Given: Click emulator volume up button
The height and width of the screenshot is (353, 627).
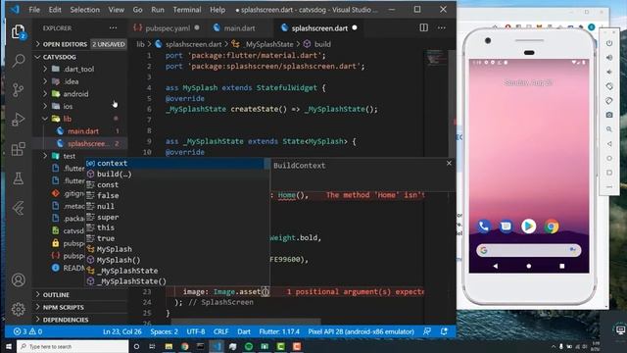Looking at the screenshot, I should pos(609,57).
